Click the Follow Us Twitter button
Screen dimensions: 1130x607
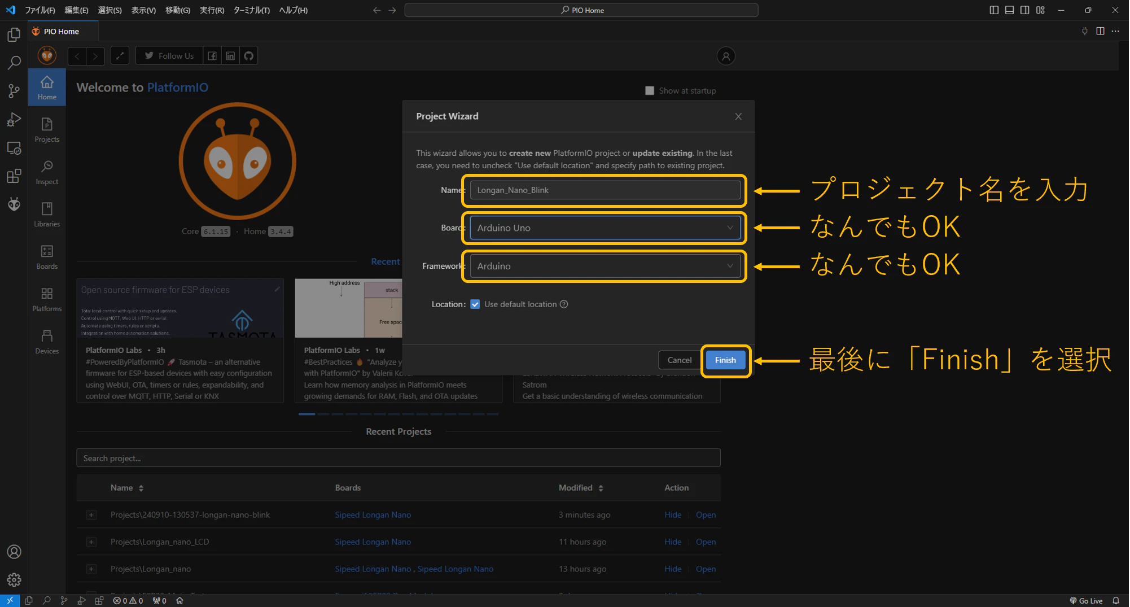pos(169,56)
